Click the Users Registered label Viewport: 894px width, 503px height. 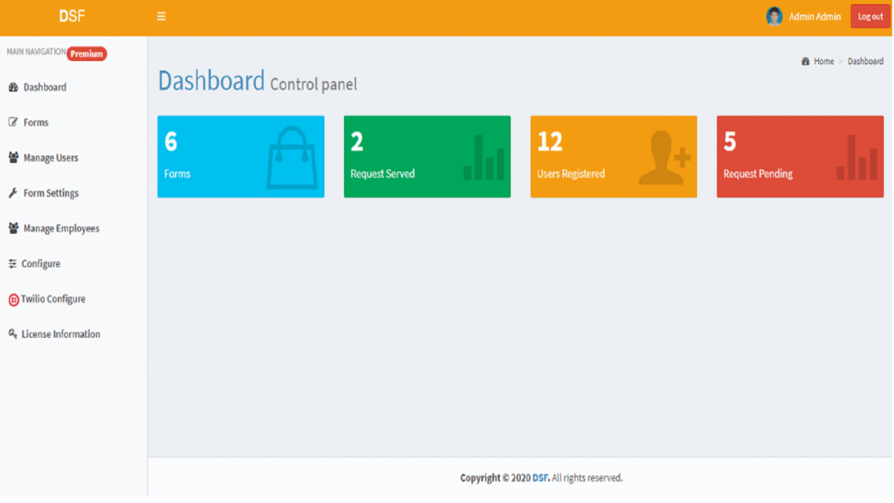coord(571,174)
